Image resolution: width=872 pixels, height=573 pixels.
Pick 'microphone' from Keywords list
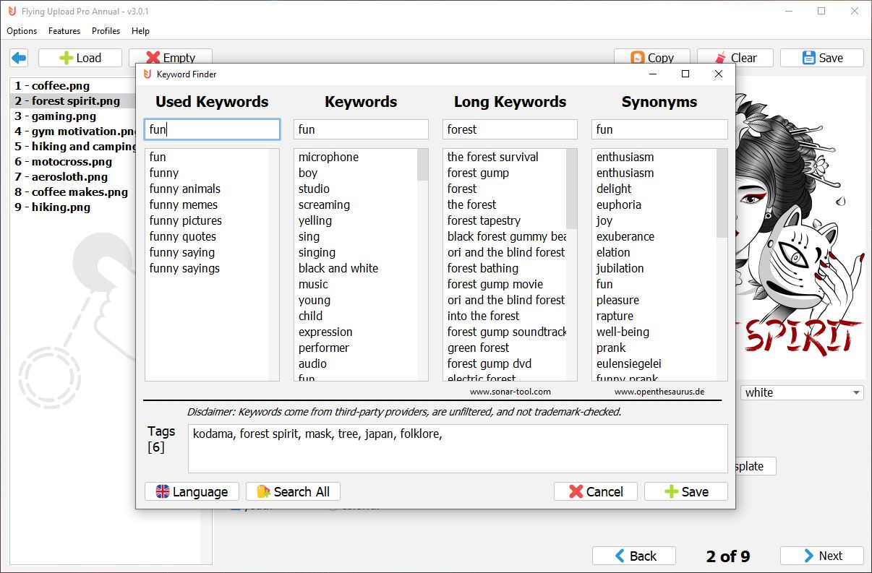tap(328, 157)
